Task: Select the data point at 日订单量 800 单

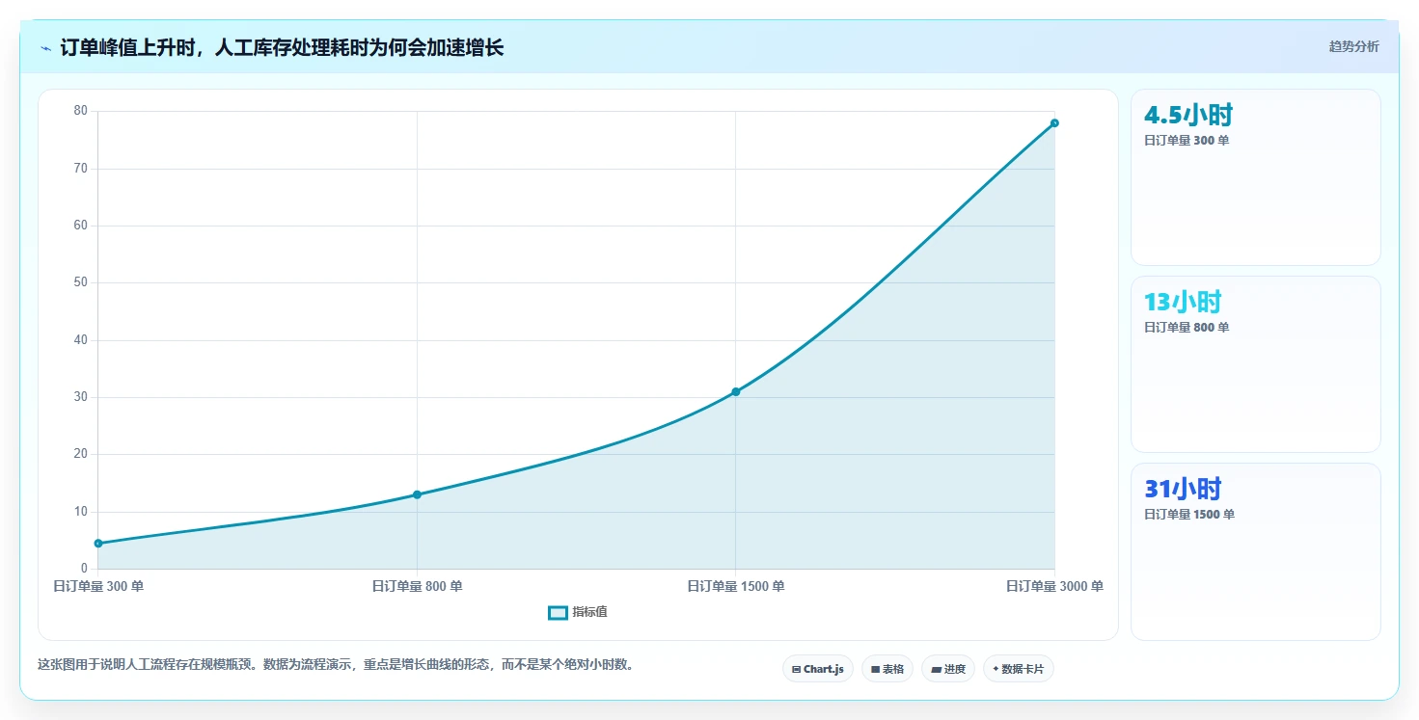Action: 417,494
